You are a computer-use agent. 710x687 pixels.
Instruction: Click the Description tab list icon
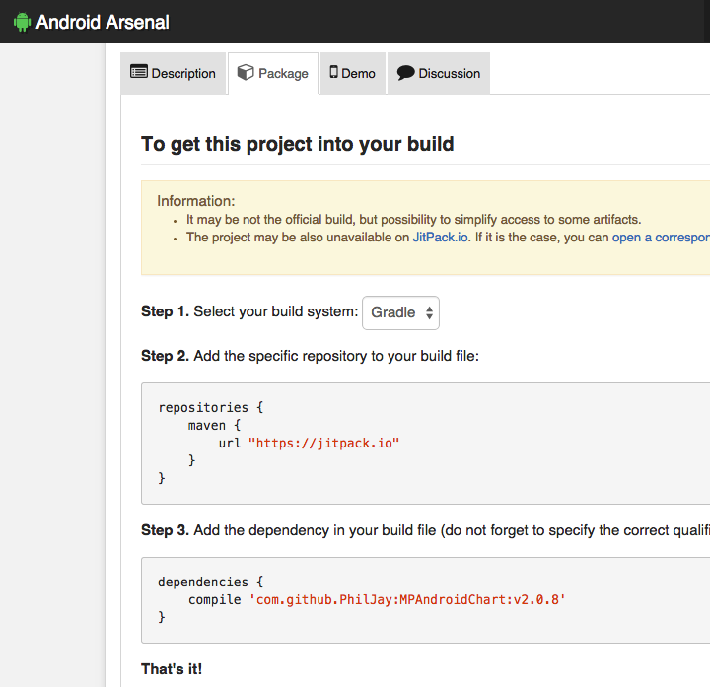click(x=139, y=72)
